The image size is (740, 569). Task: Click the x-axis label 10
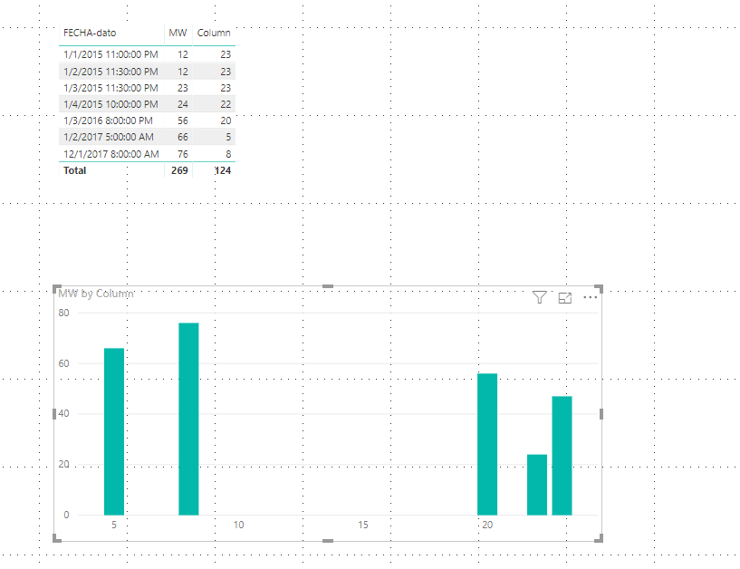pyautogui.click(x=239, y=525)
